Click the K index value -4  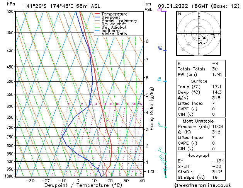(215, 63)
